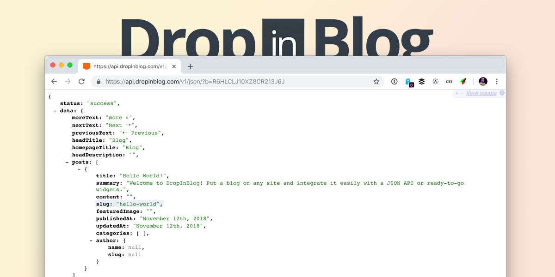
Task: Open the JSON viewer settings gear
Action: point(502,93)
